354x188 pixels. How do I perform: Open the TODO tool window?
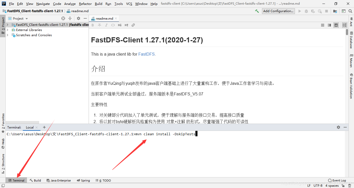[x=103, y=180]
